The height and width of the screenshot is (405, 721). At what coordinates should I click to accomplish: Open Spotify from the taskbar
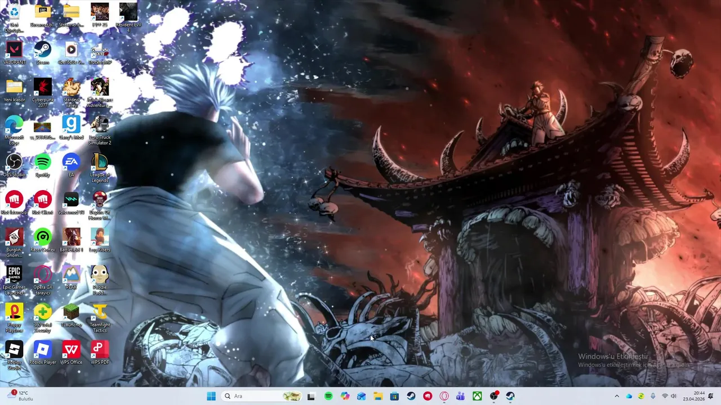[328, 396]
